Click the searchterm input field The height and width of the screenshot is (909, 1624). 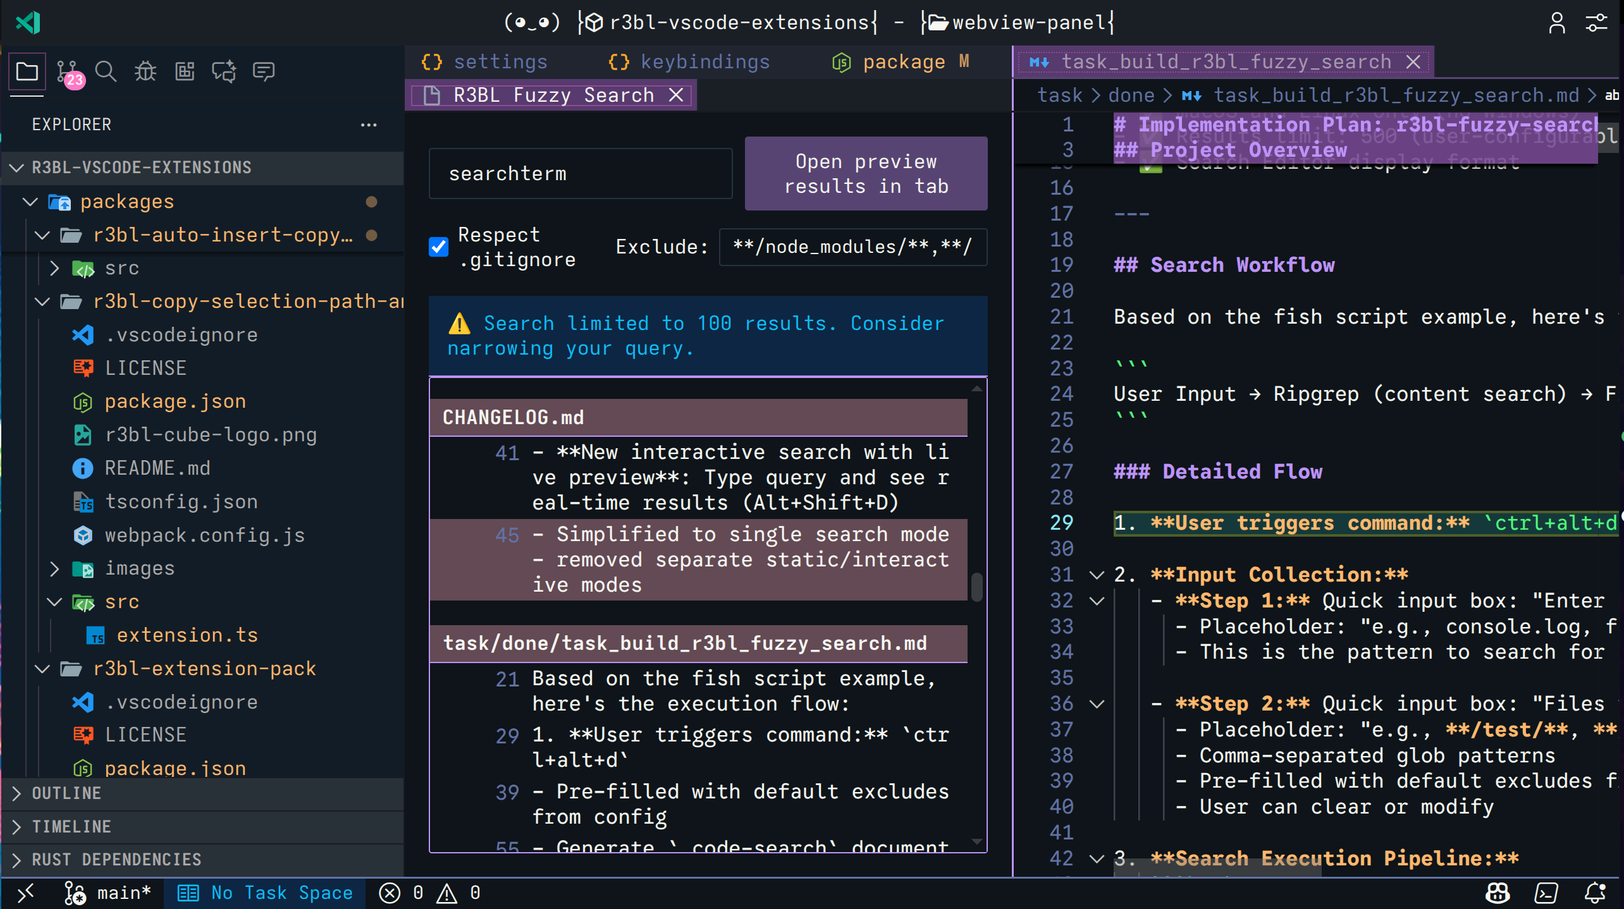coord(580,174)
